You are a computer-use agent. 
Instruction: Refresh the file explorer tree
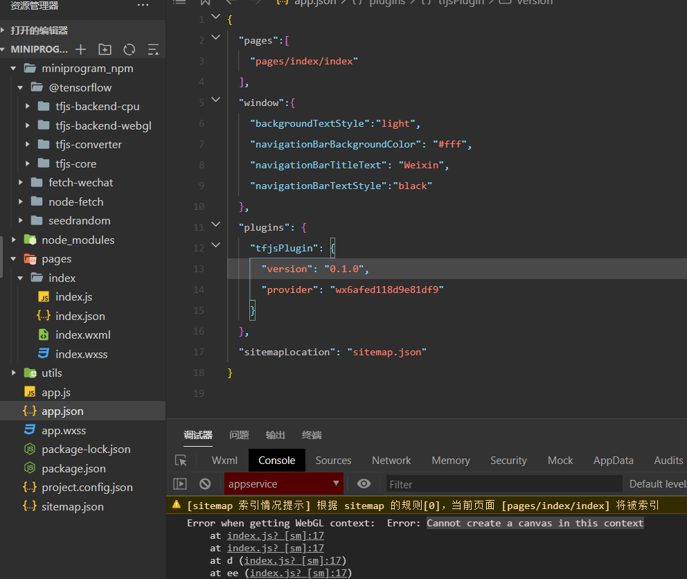coord(130,50)
